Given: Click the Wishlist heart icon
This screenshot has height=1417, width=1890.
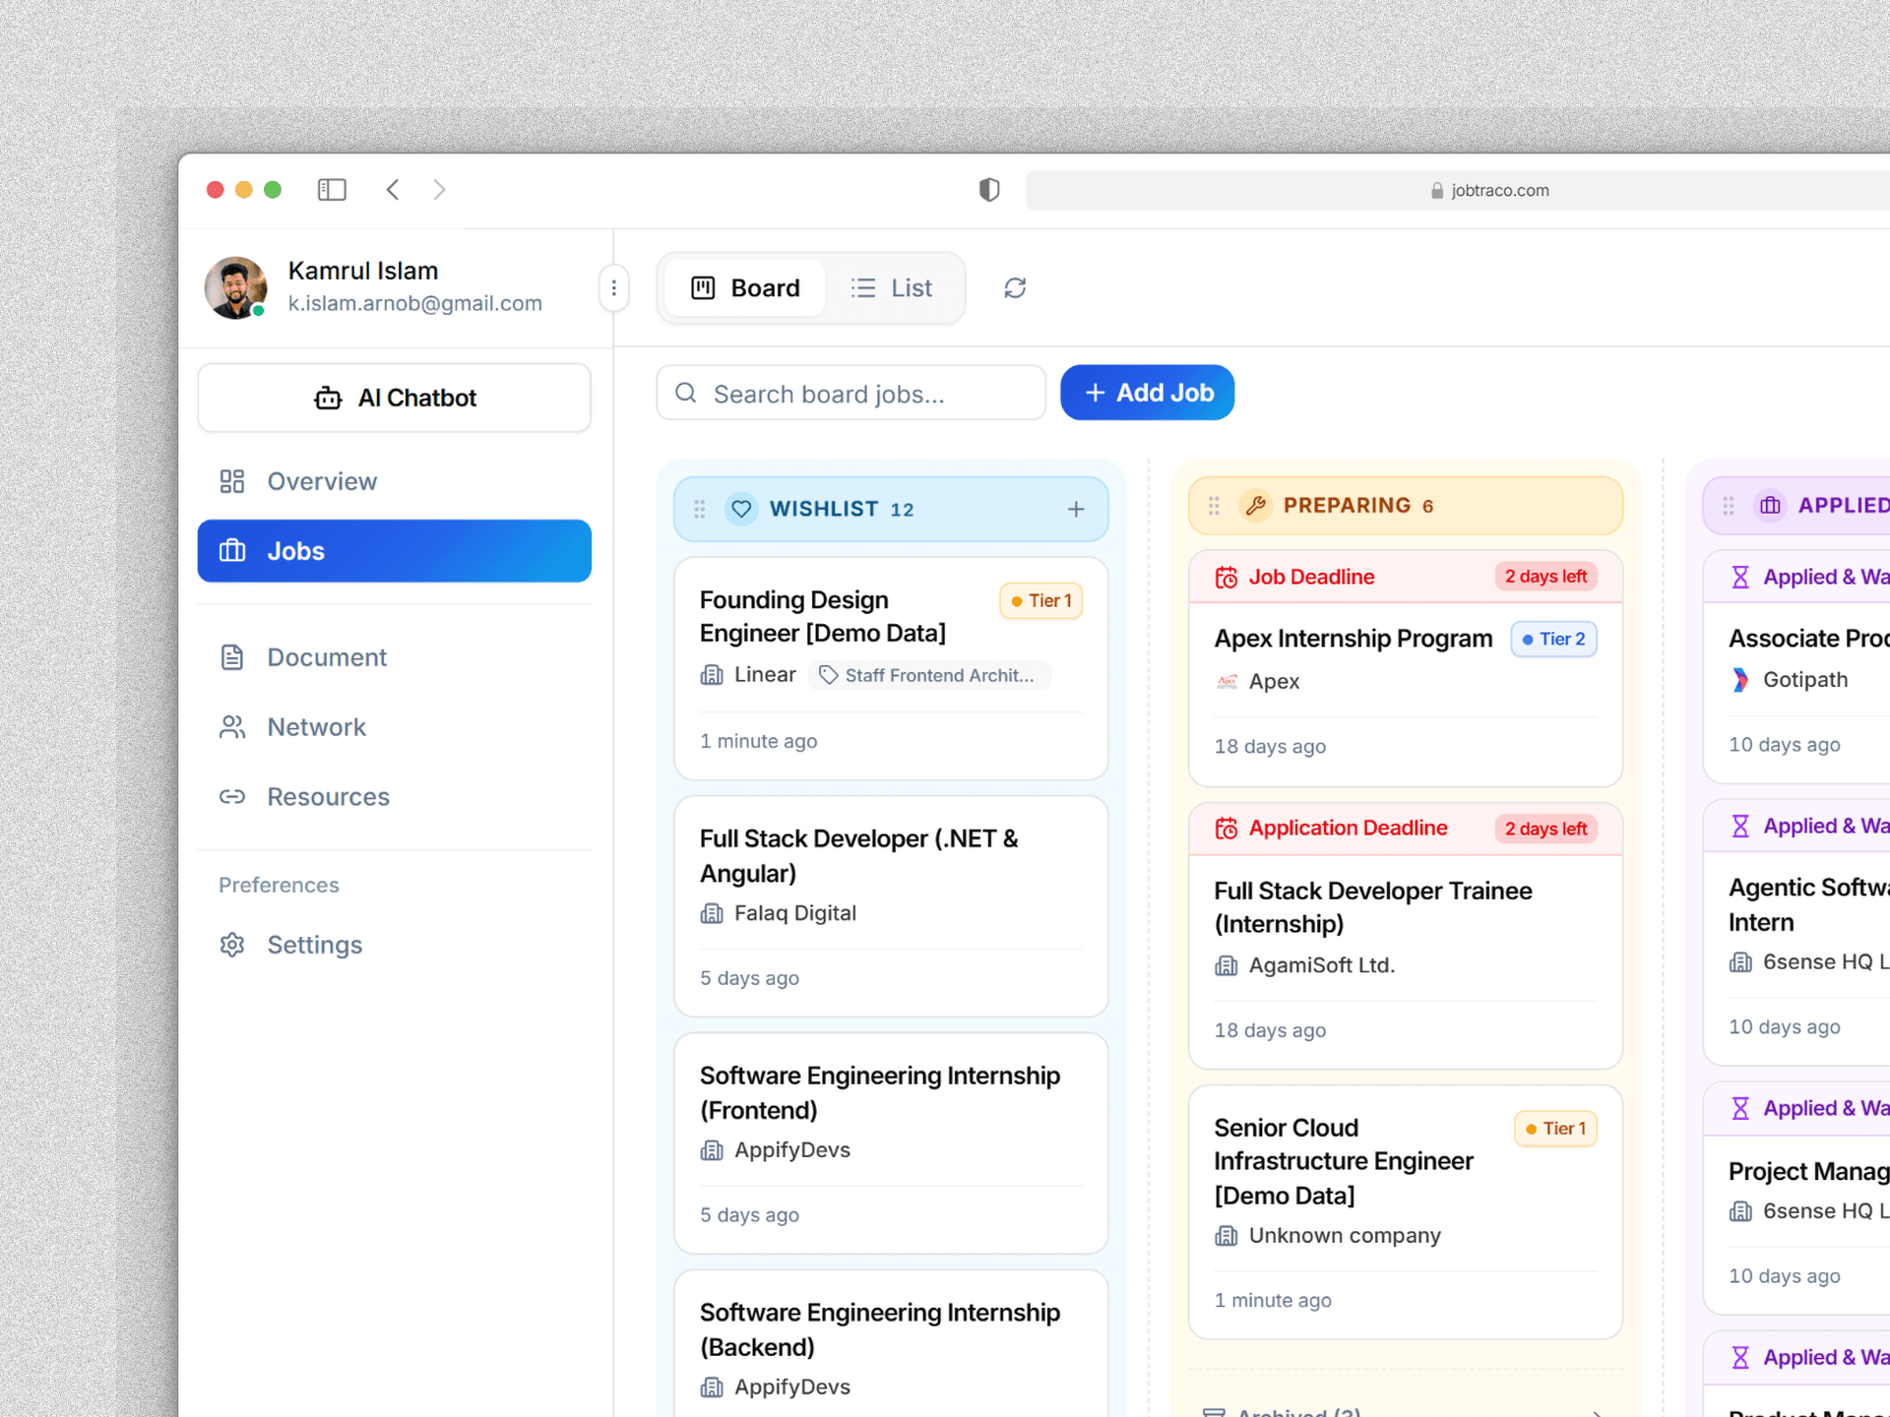Looking at the screenshot, I should point(741,509).
